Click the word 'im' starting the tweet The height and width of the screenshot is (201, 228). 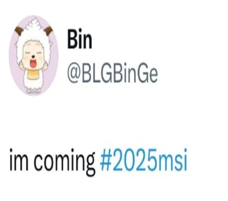click(19, 160)
